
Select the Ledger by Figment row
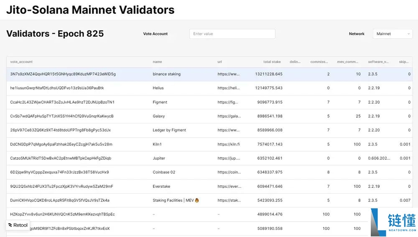click(169, 130)
